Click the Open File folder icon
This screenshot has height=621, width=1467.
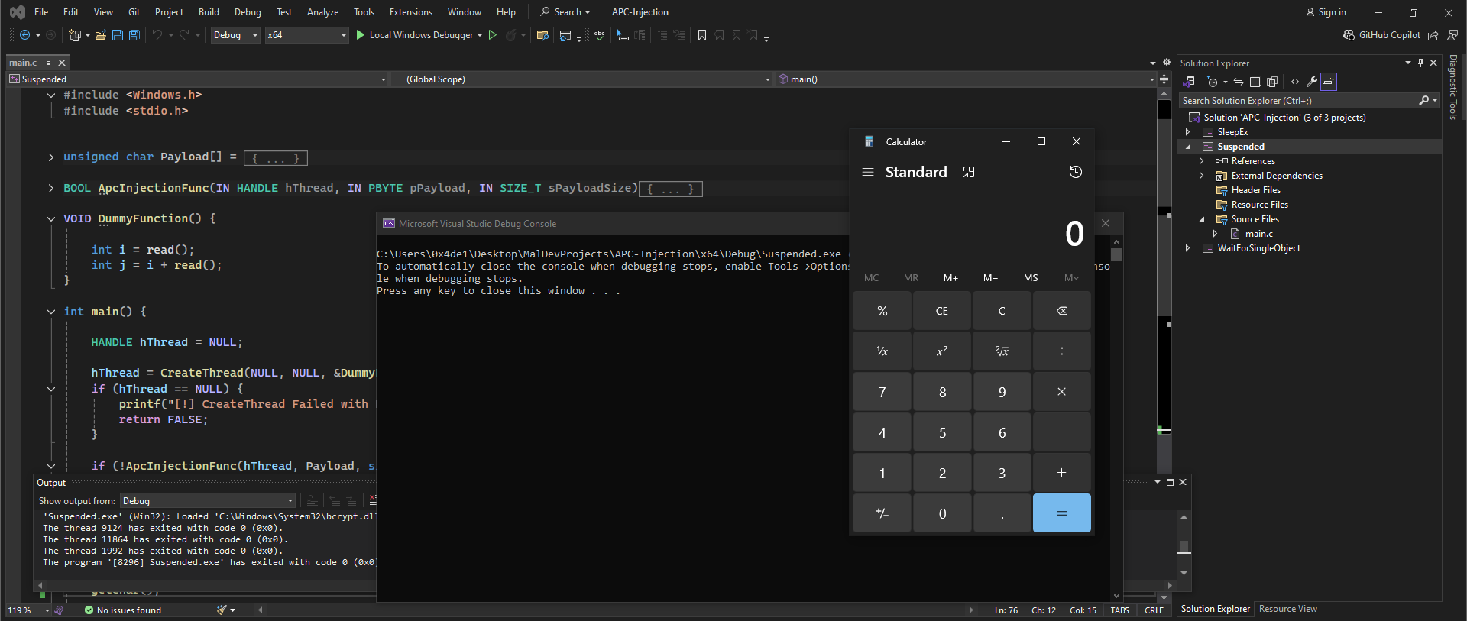click(100, 35)
